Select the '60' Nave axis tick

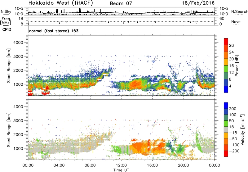[222, 19]
